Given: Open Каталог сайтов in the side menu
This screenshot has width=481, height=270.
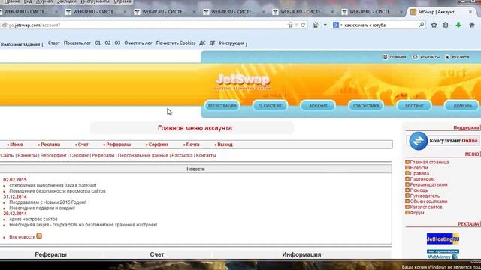Looking at the screenshot, I should (x=426, y=207).
